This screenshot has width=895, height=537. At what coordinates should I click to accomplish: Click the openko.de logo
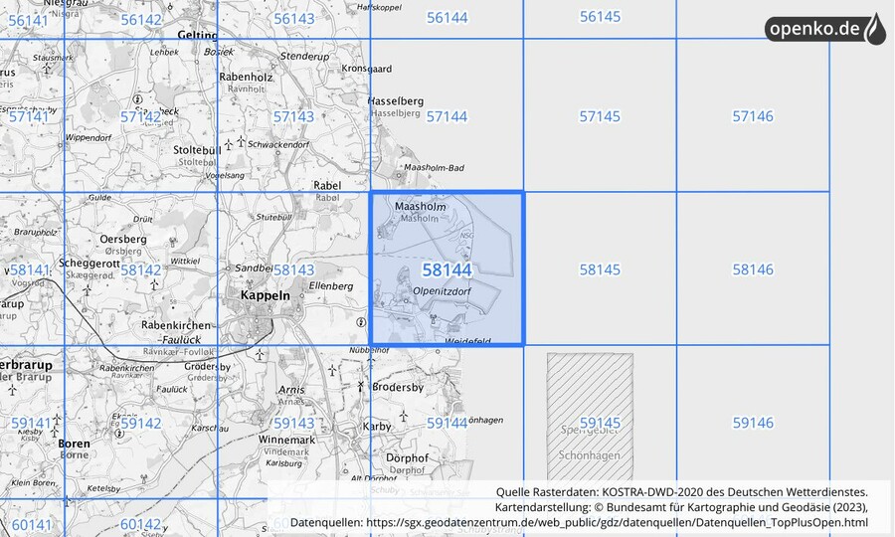click(x=824, y=29)
